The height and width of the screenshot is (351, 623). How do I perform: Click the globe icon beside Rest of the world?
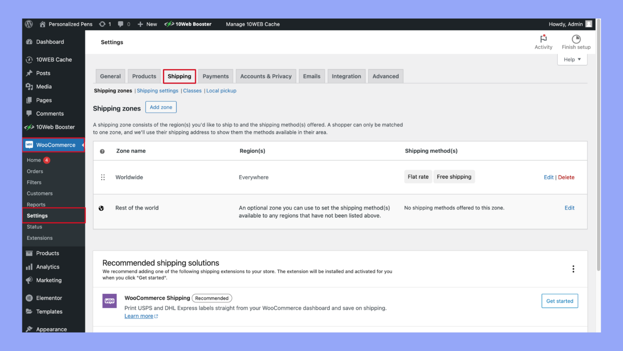[x=102, y=208]
